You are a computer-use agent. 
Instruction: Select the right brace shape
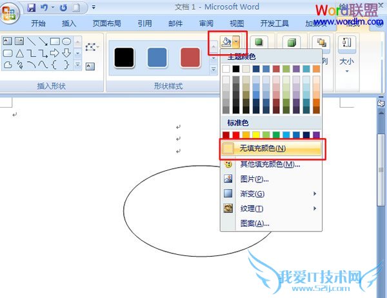pyautogui.click(x=66, y=65)
